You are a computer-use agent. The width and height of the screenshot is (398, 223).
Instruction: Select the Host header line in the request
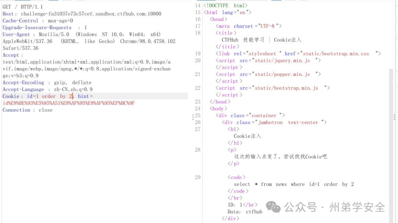pos(82,14)
